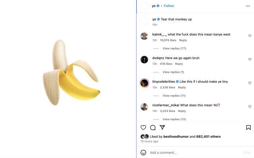Open tinycelebrities profile avatar
The height and width of the screenshot is (158, 254).
pyautogui.click(x=144, y=83)
